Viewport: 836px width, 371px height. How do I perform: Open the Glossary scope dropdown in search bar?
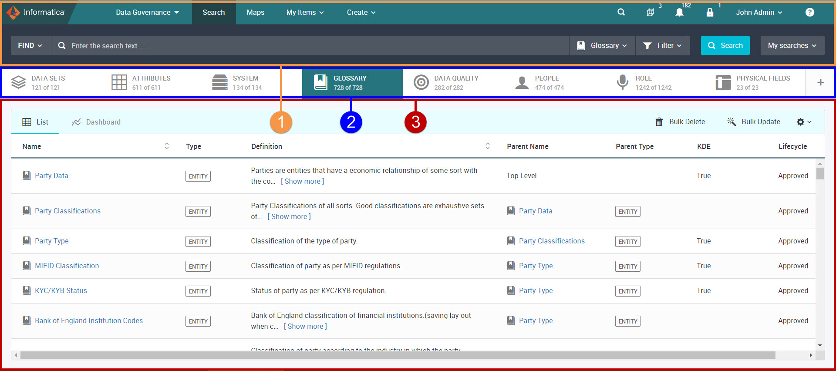tap(602, 45)
